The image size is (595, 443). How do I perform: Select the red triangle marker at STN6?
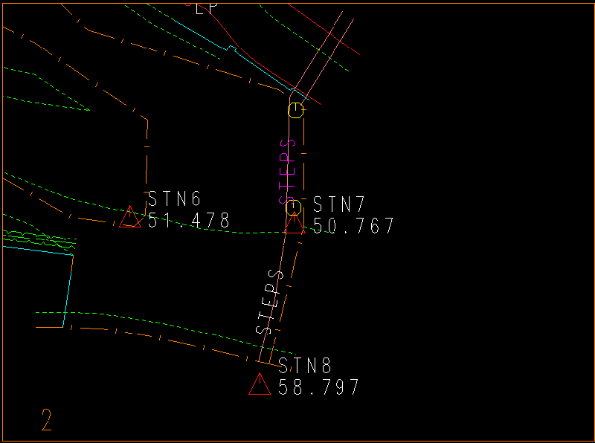(x=130, y=218)
